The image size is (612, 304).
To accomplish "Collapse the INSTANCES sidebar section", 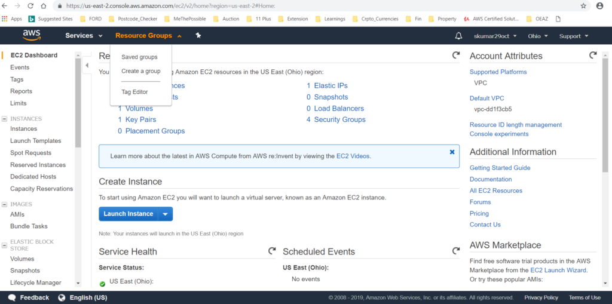I will point(5,119).
